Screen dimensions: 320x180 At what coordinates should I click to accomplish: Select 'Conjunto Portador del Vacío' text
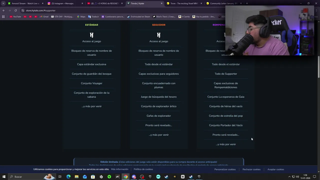[226, 125]
